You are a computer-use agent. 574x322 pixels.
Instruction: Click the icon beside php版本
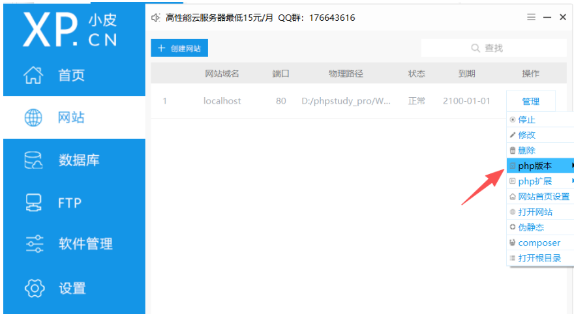(513, 166)
